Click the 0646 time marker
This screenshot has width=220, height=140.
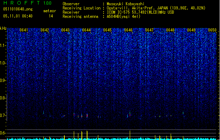pyautogui.click(x=128, y=30)
